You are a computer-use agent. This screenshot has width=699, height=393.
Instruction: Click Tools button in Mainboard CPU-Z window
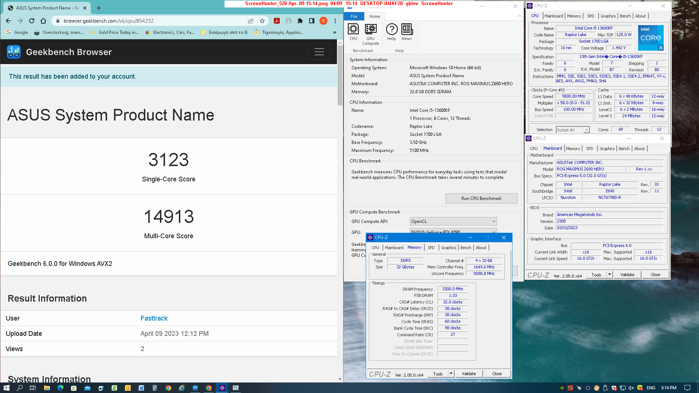pos(596,275)
